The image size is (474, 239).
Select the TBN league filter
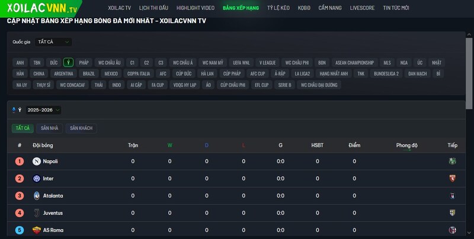[x=37, y=63]
